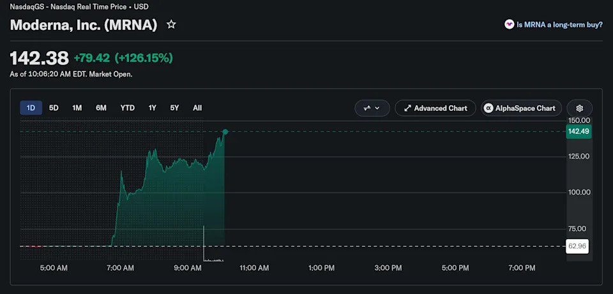Select the YTD range
The image size is (613, 294).
pyautogui.click(x=128, y=108)
